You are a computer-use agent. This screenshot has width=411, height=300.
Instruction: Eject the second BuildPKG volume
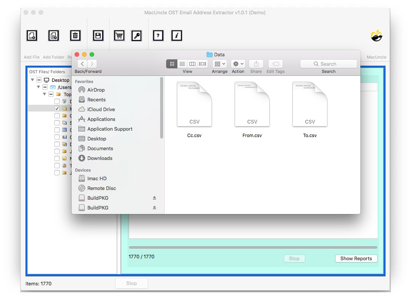click(154, 208)
